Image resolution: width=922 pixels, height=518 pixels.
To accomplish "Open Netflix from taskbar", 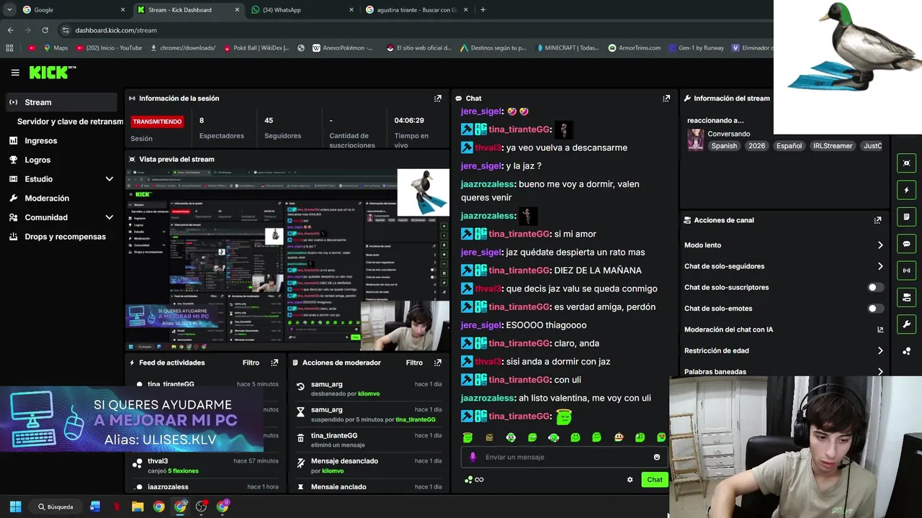I will 116,506.
